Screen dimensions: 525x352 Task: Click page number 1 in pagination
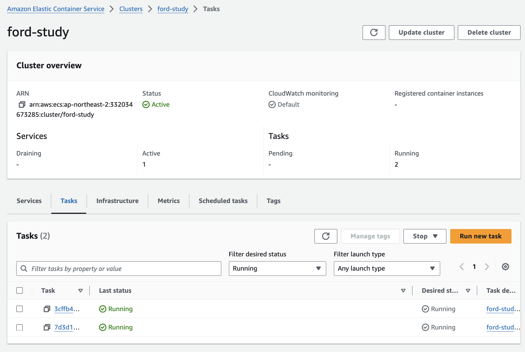pos(474,267)
